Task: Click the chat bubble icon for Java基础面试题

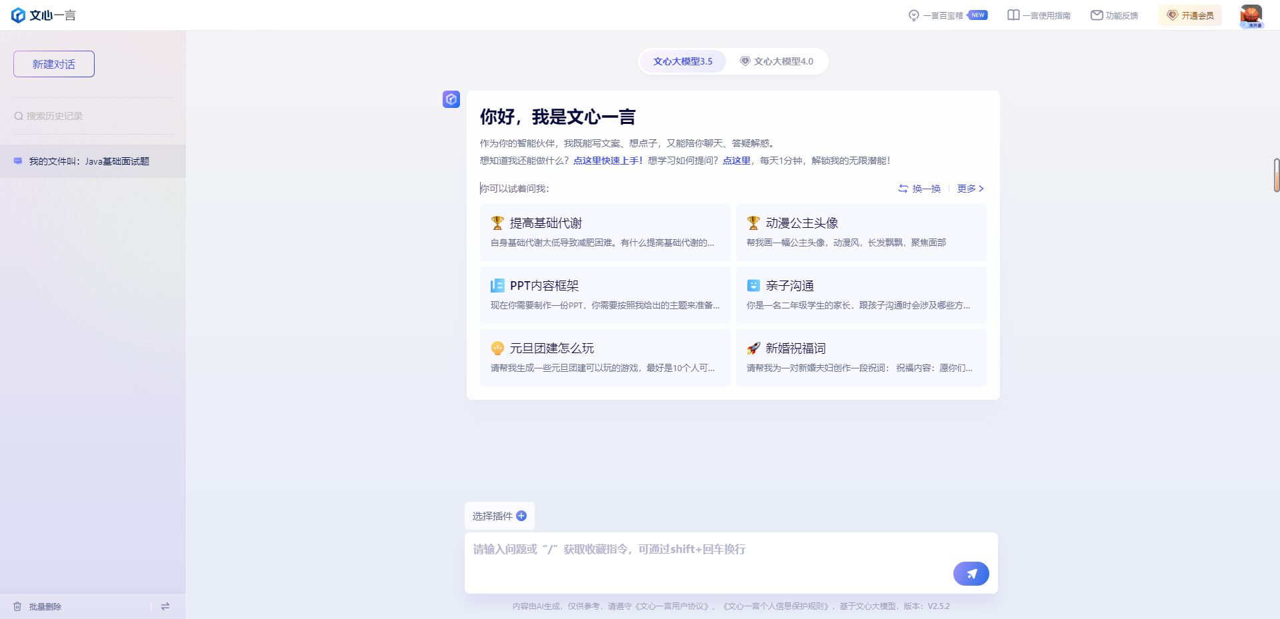Action: click(x=18, y=161)
